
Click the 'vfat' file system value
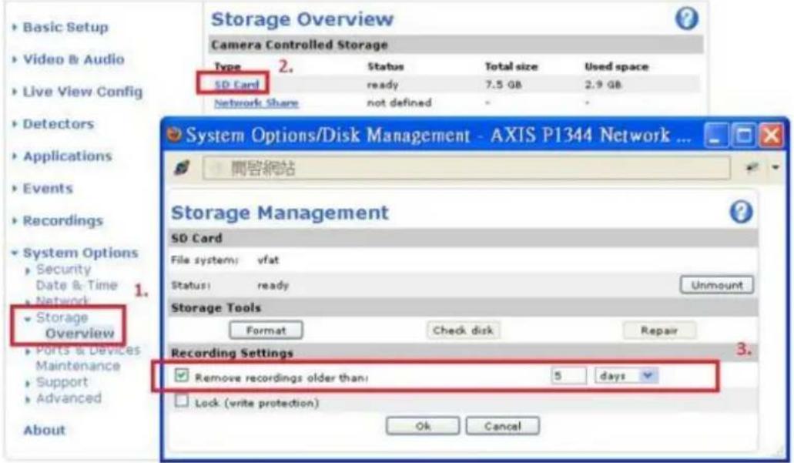(x=268, y=260)
